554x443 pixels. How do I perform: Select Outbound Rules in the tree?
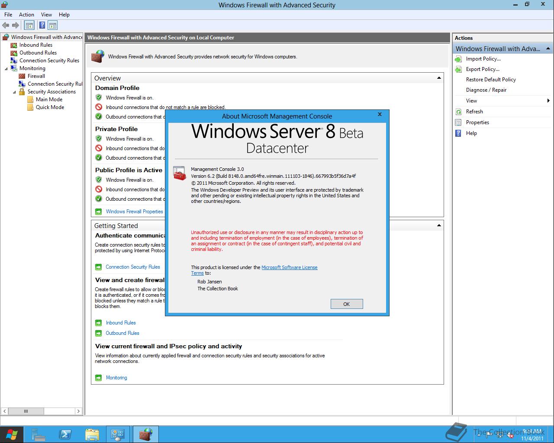pyautogui.click(x=38, y=53)
